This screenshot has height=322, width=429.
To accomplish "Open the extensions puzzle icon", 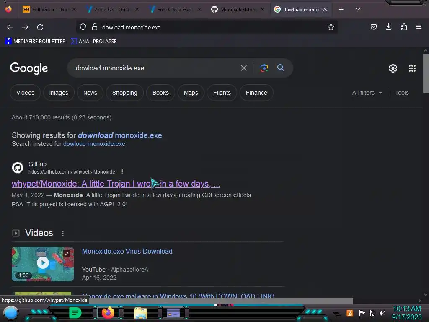I will pyautogui.click(x=404, y=27).
